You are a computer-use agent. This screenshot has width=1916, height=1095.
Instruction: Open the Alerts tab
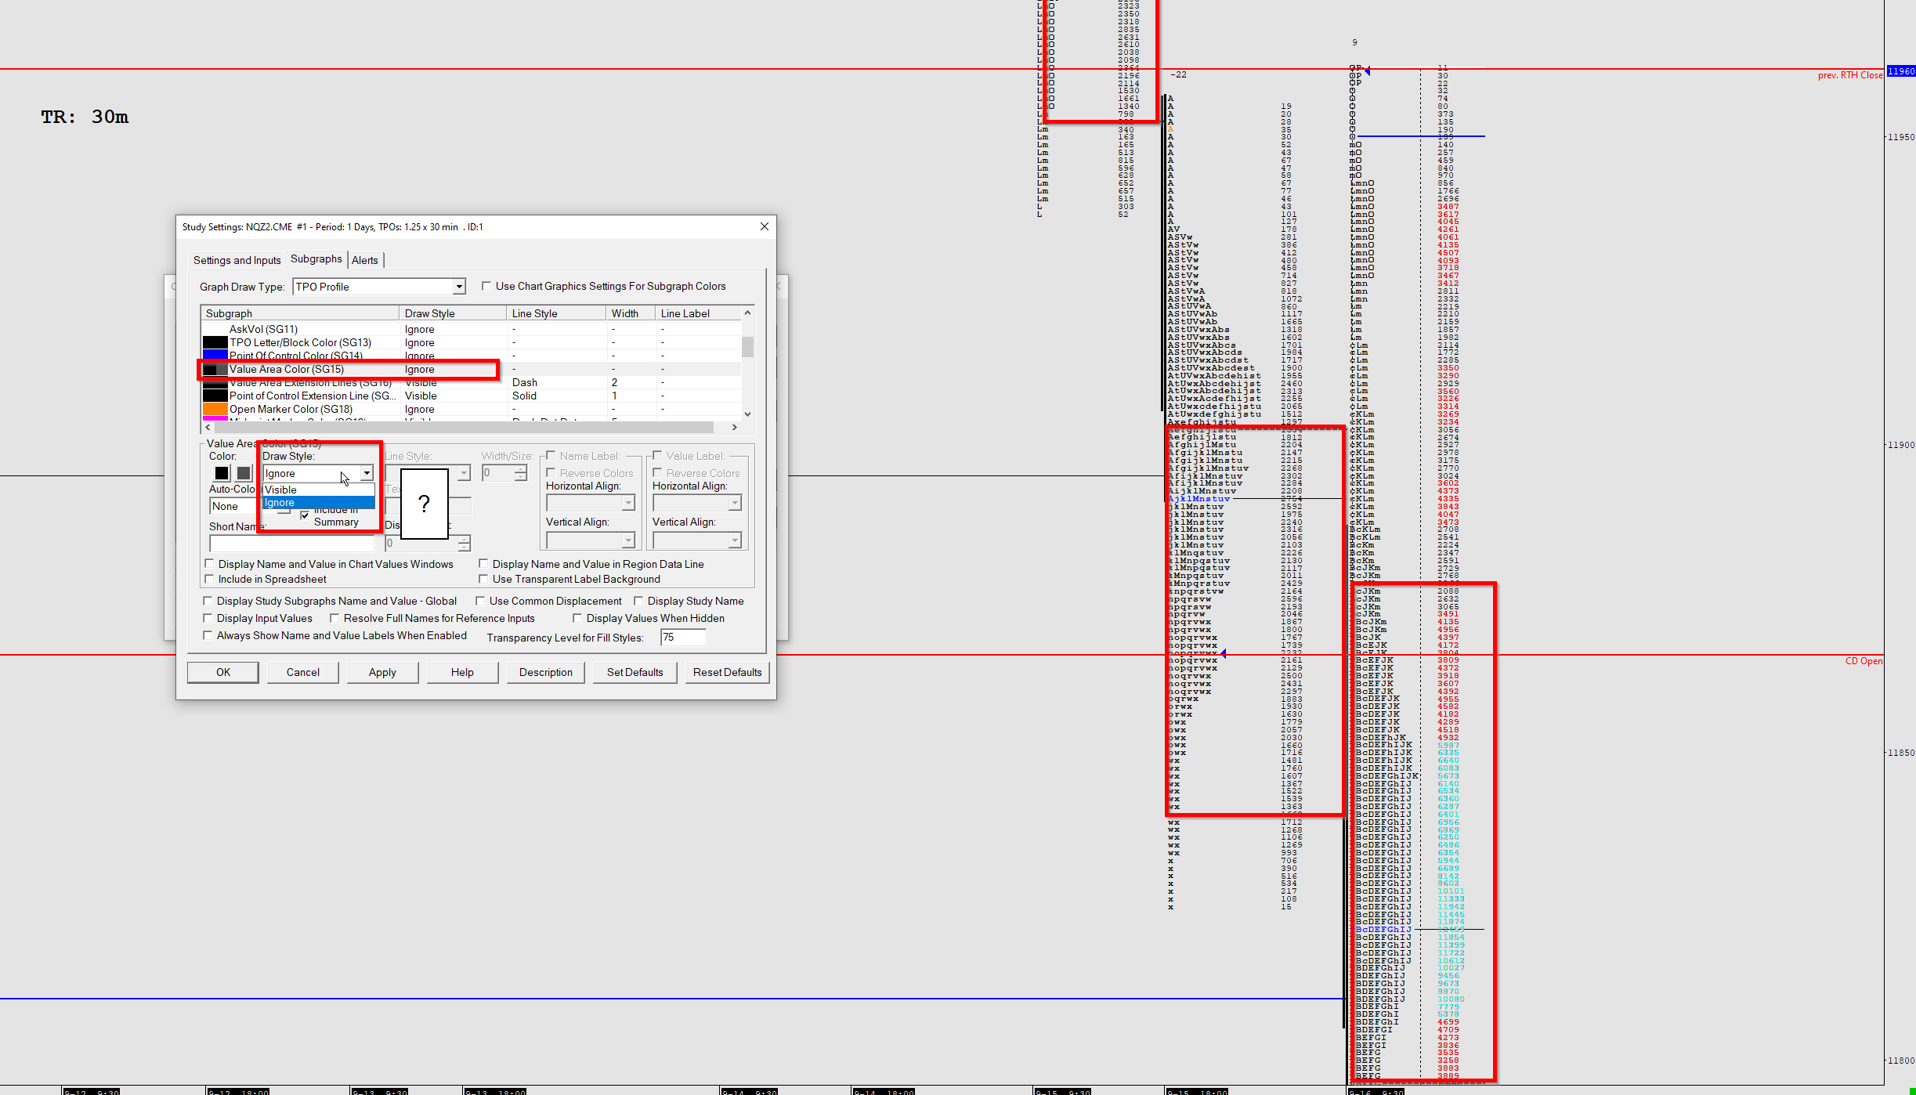point(365,260)
